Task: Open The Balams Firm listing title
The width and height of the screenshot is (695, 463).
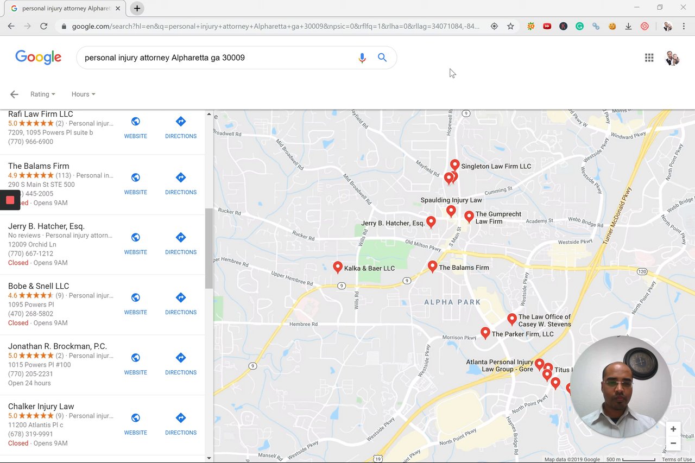Action: (39, 166)
